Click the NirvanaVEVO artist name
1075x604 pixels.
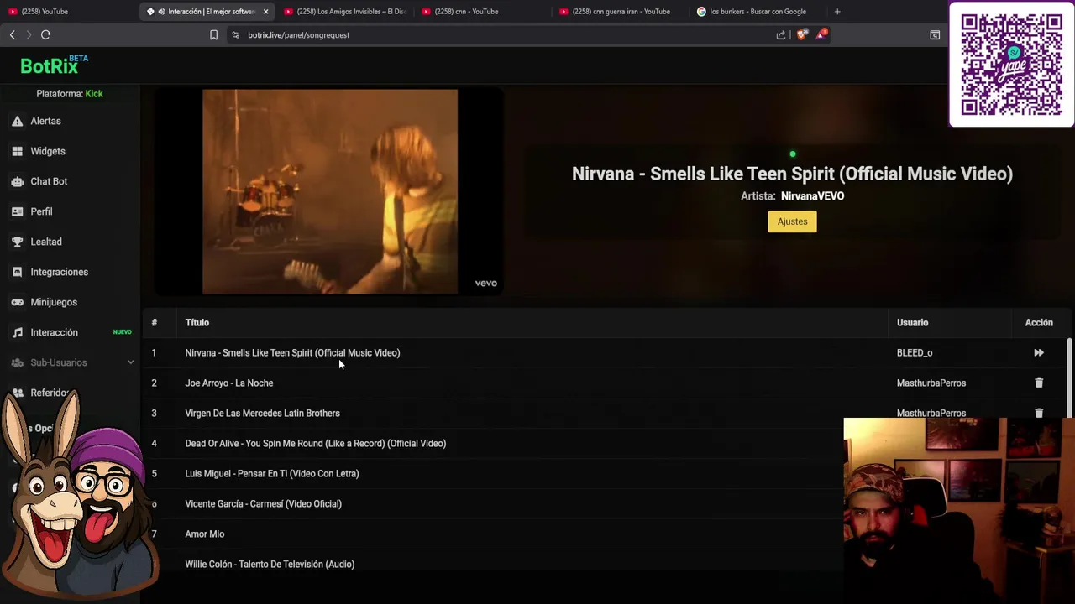click(x=812, y=196)
